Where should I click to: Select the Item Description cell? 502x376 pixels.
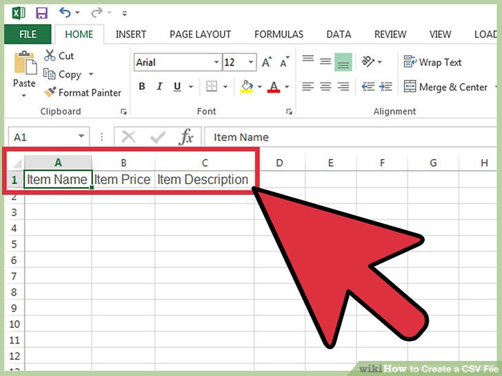(205, 179)
